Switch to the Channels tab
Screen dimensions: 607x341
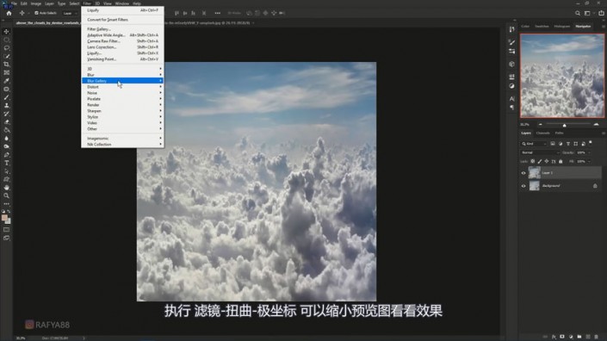(x=542, y=133)
